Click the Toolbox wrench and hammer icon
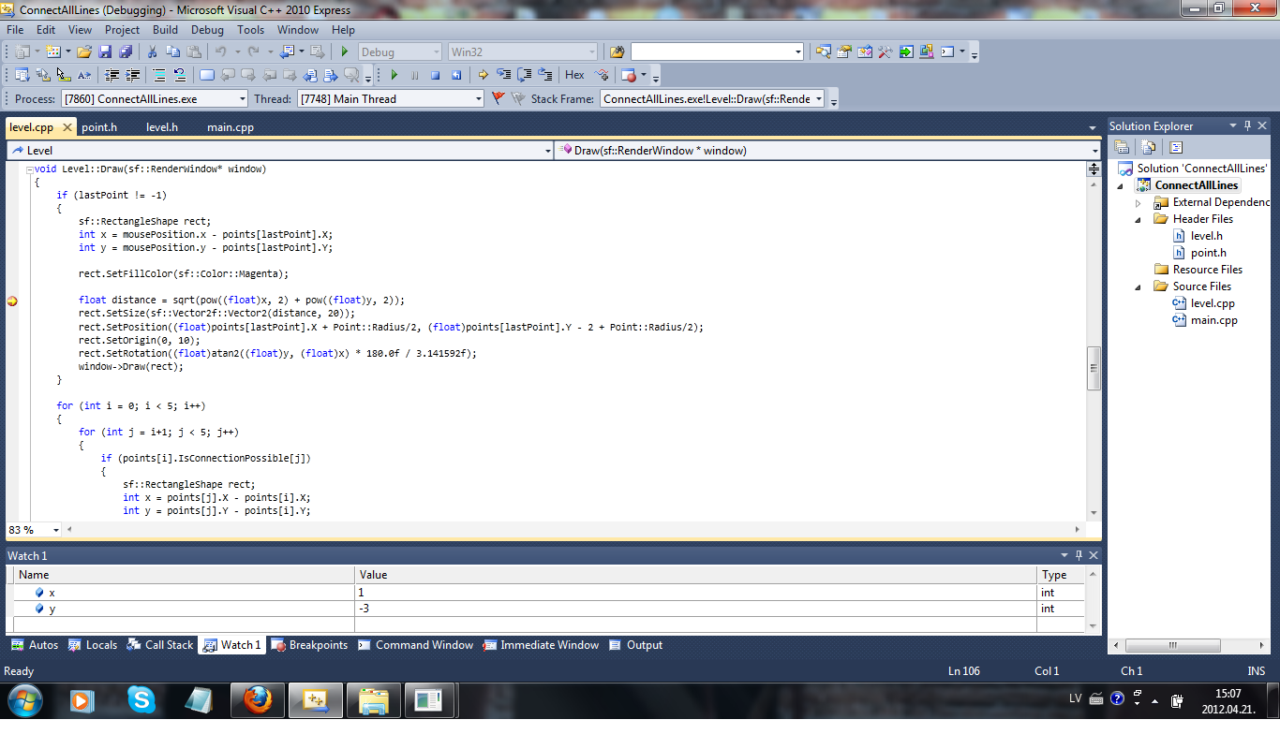This screenshot has height=749, width=1280. tap(886, 51)
